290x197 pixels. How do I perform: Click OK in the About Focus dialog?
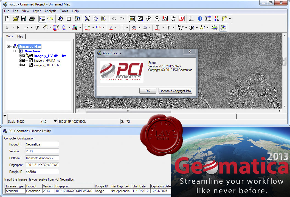coord(148,91)
